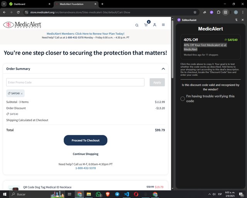View site information icon in address bar
Screen dimensions: 247x198
point(27,12)
